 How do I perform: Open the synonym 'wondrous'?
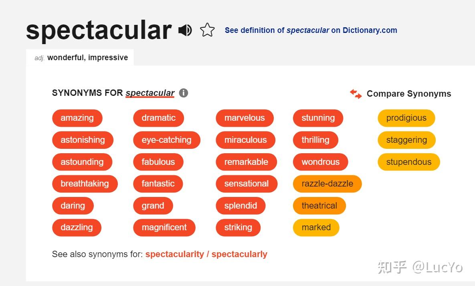321,162
